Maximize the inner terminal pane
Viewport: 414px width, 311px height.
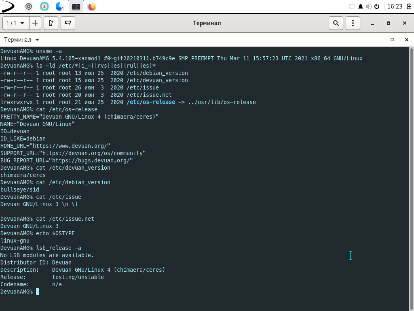(x=392, y=40)
